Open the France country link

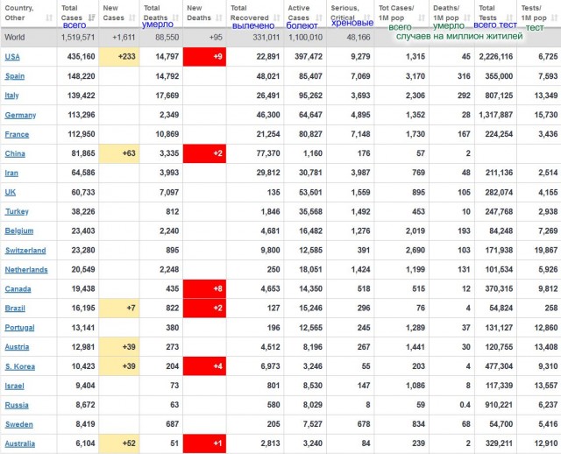click(17, 134)
